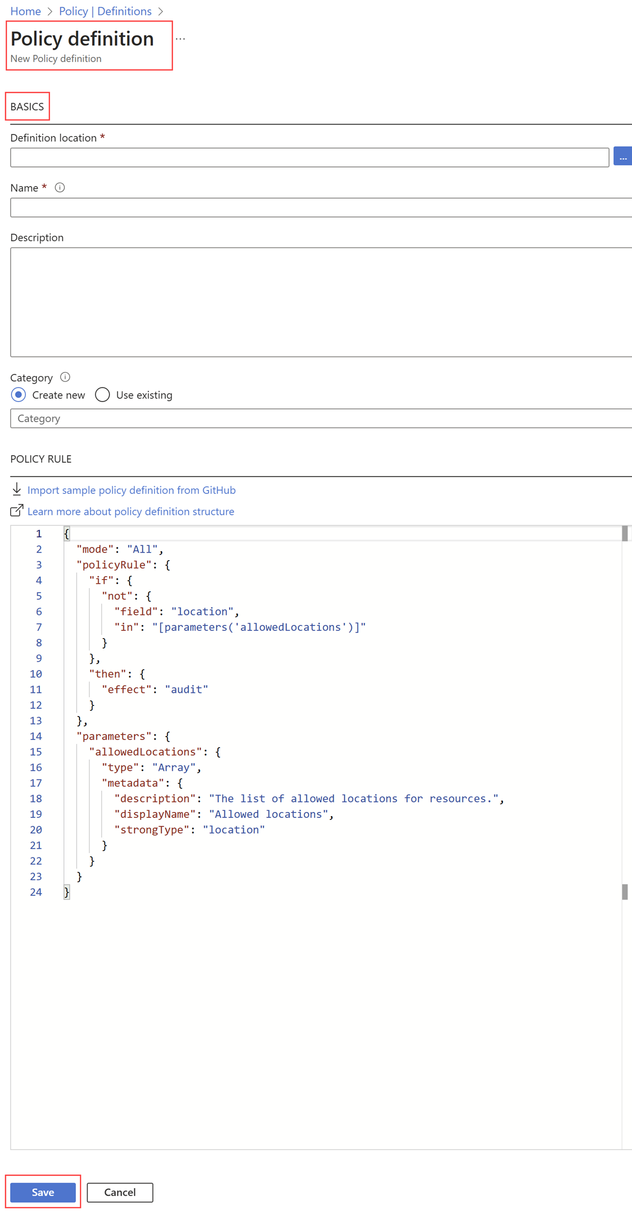Select the Create new category option
This screenshot has width=632, height=1214.
click(x=18, y=395)
